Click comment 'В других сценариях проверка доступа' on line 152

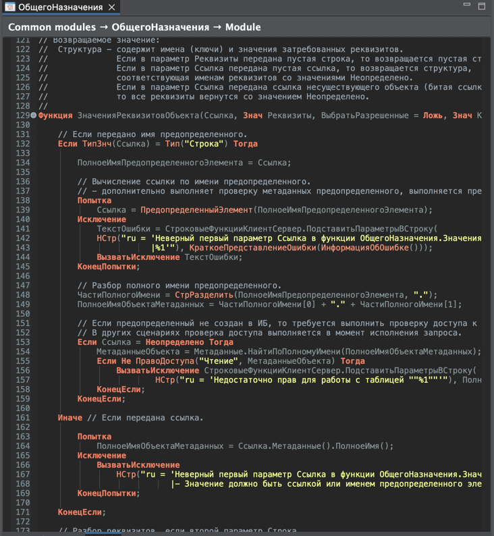(269, 333)
